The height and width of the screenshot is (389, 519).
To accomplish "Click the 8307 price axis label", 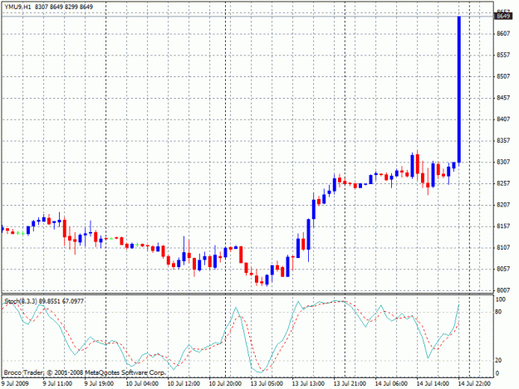I will 503,162.
